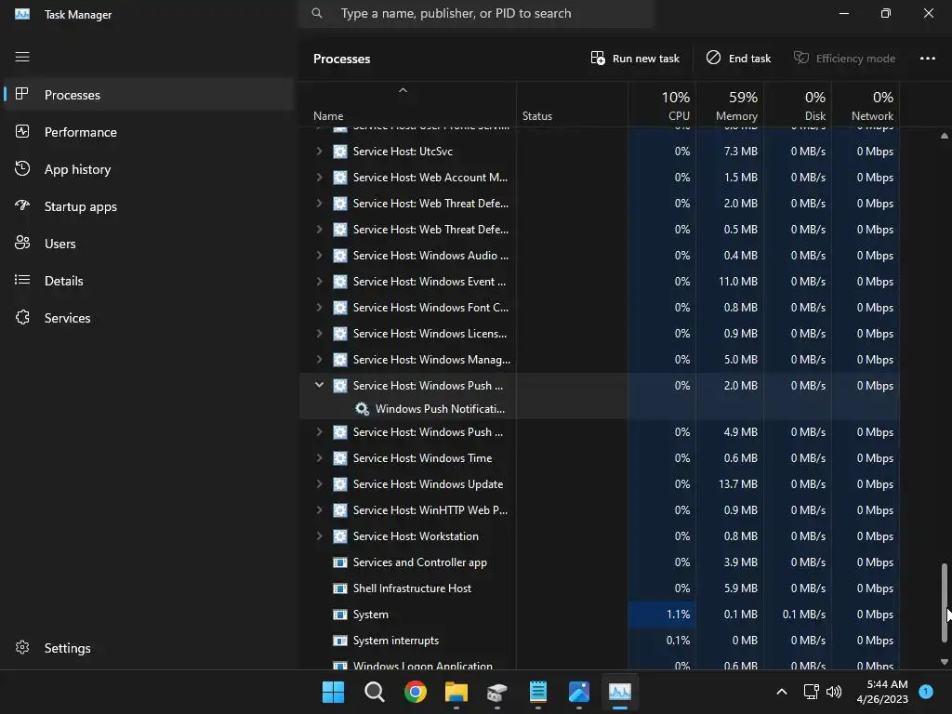Sort by the Status column header
The width and height of the screenshot is (952, 714).
(572, 105)
